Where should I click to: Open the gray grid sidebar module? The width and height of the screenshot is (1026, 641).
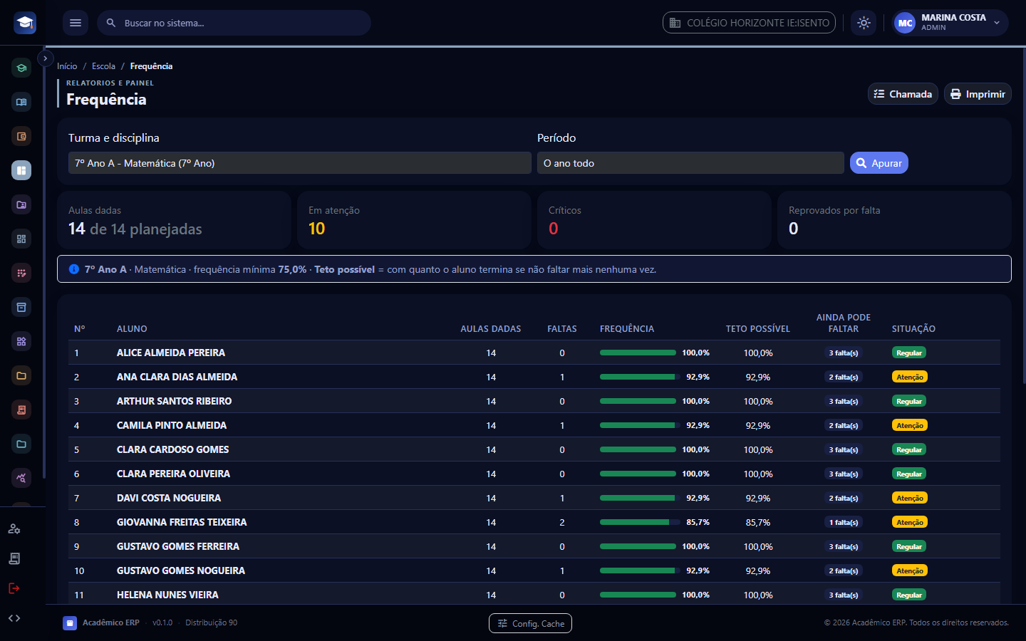[21, 239]
